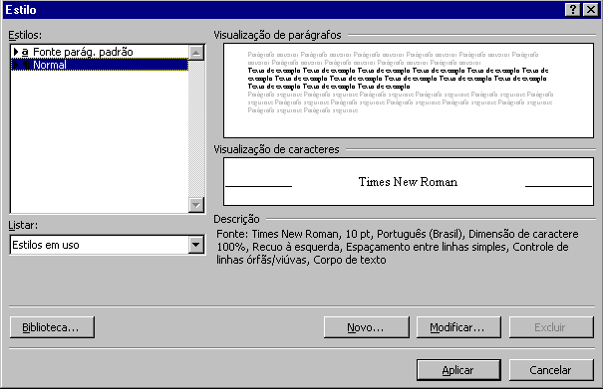Open the Listar dropdown arrow
Screen dimensions: 603x389
(196, 245)
